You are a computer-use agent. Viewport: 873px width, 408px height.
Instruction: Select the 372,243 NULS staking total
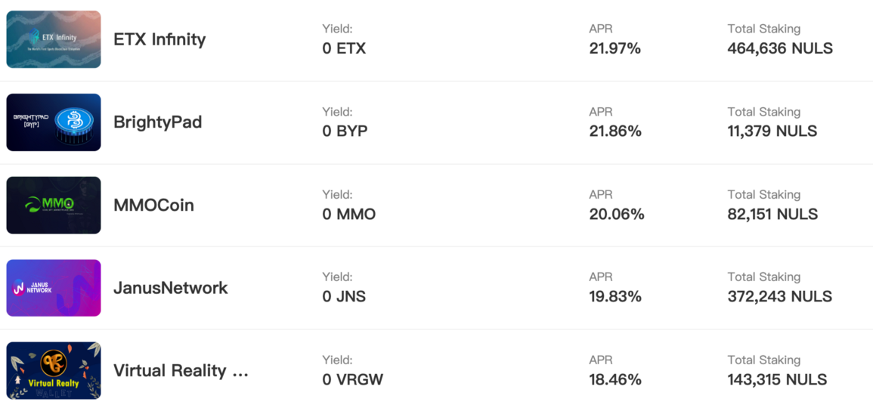click(x=779, y=297)
